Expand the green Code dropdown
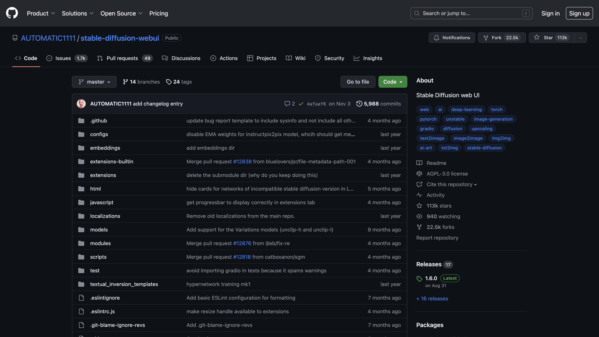Viewport: 599px width, 337px height. [x=392, y=82]
